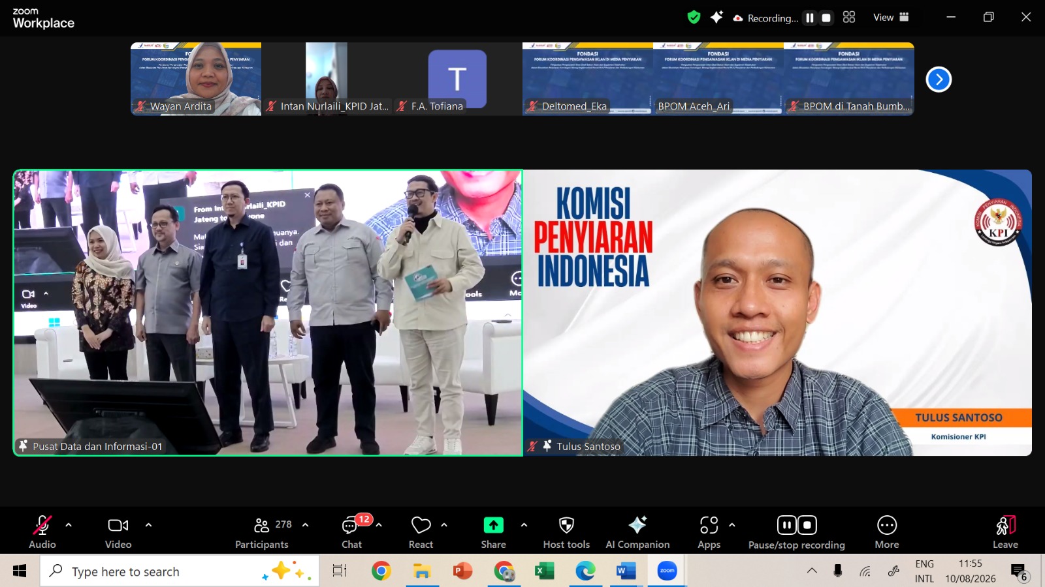This screenshot has width=1045, height=587.
Task: Select BPOM Aceh_Ari participant tile
Action: click(718, 79)
